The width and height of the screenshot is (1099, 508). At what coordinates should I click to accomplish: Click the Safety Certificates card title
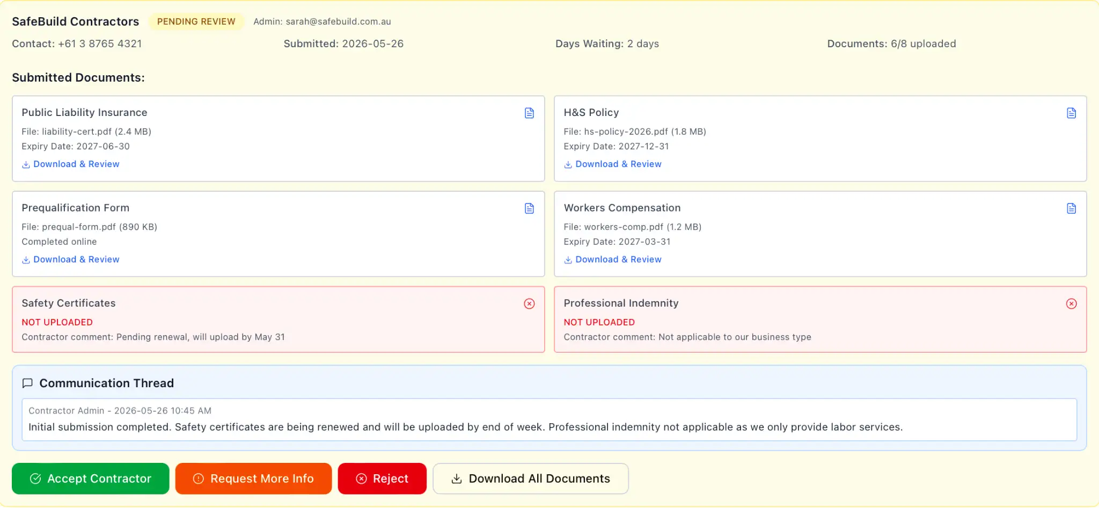tap(69, 303)
